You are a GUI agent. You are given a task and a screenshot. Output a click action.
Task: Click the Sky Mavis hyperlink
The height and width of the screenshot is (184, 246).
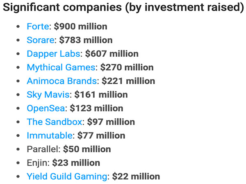pyautogui.click(x=48, y=95)
